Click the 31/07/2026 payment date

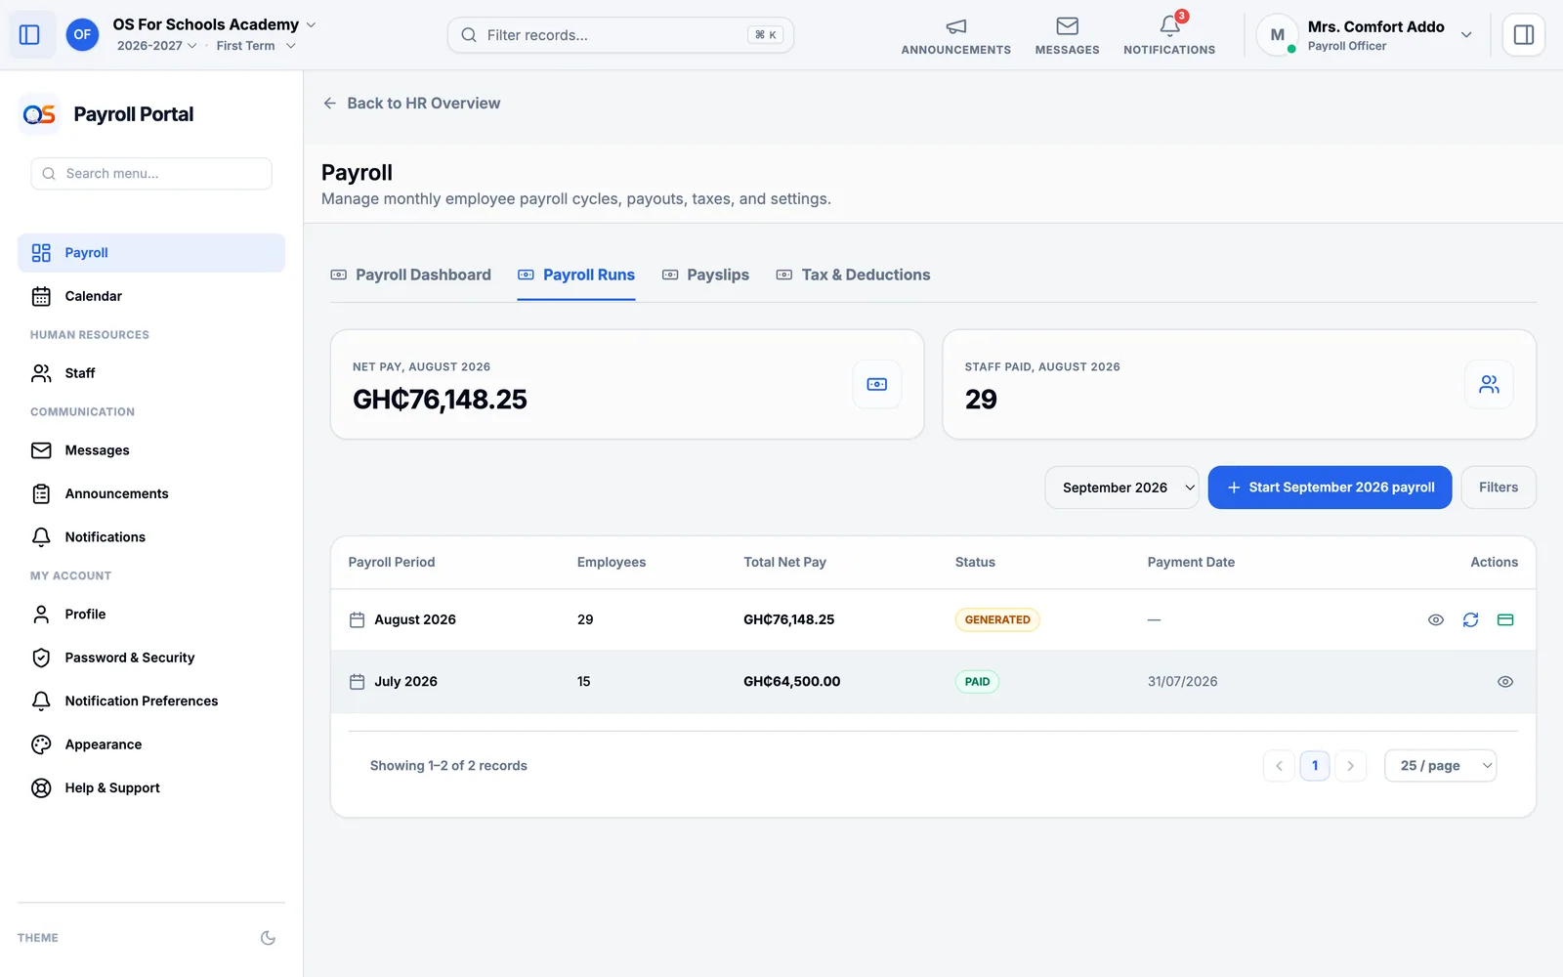[1182, 682]
